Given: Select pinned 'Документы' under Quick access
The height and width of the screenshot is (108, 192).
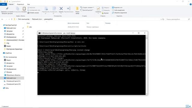Looking at the screenshot, I should click(10, 34).
